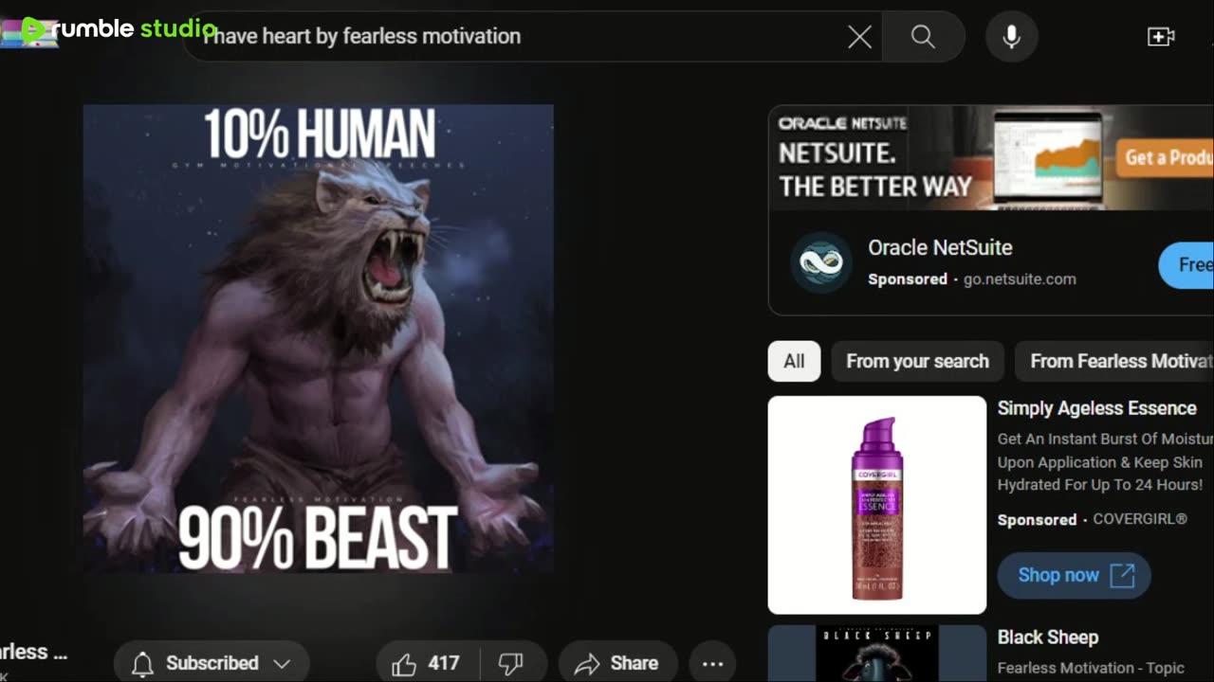This screenshot has height=682, width=1214.
Task: Click the blue 'Free' button on NetSuite ad
Action: pos(1187,264)
